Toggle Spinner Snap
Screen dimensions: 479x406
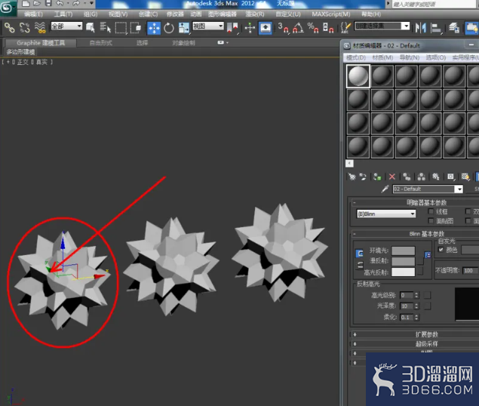(x=328, y=28)
